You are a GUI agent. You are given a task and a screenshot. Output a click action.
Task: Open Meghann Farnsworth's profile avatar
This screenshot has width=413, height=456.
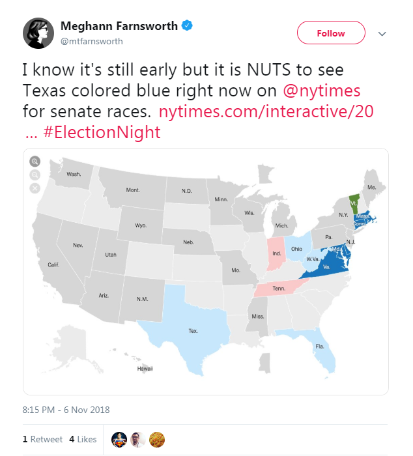point(38,33)
